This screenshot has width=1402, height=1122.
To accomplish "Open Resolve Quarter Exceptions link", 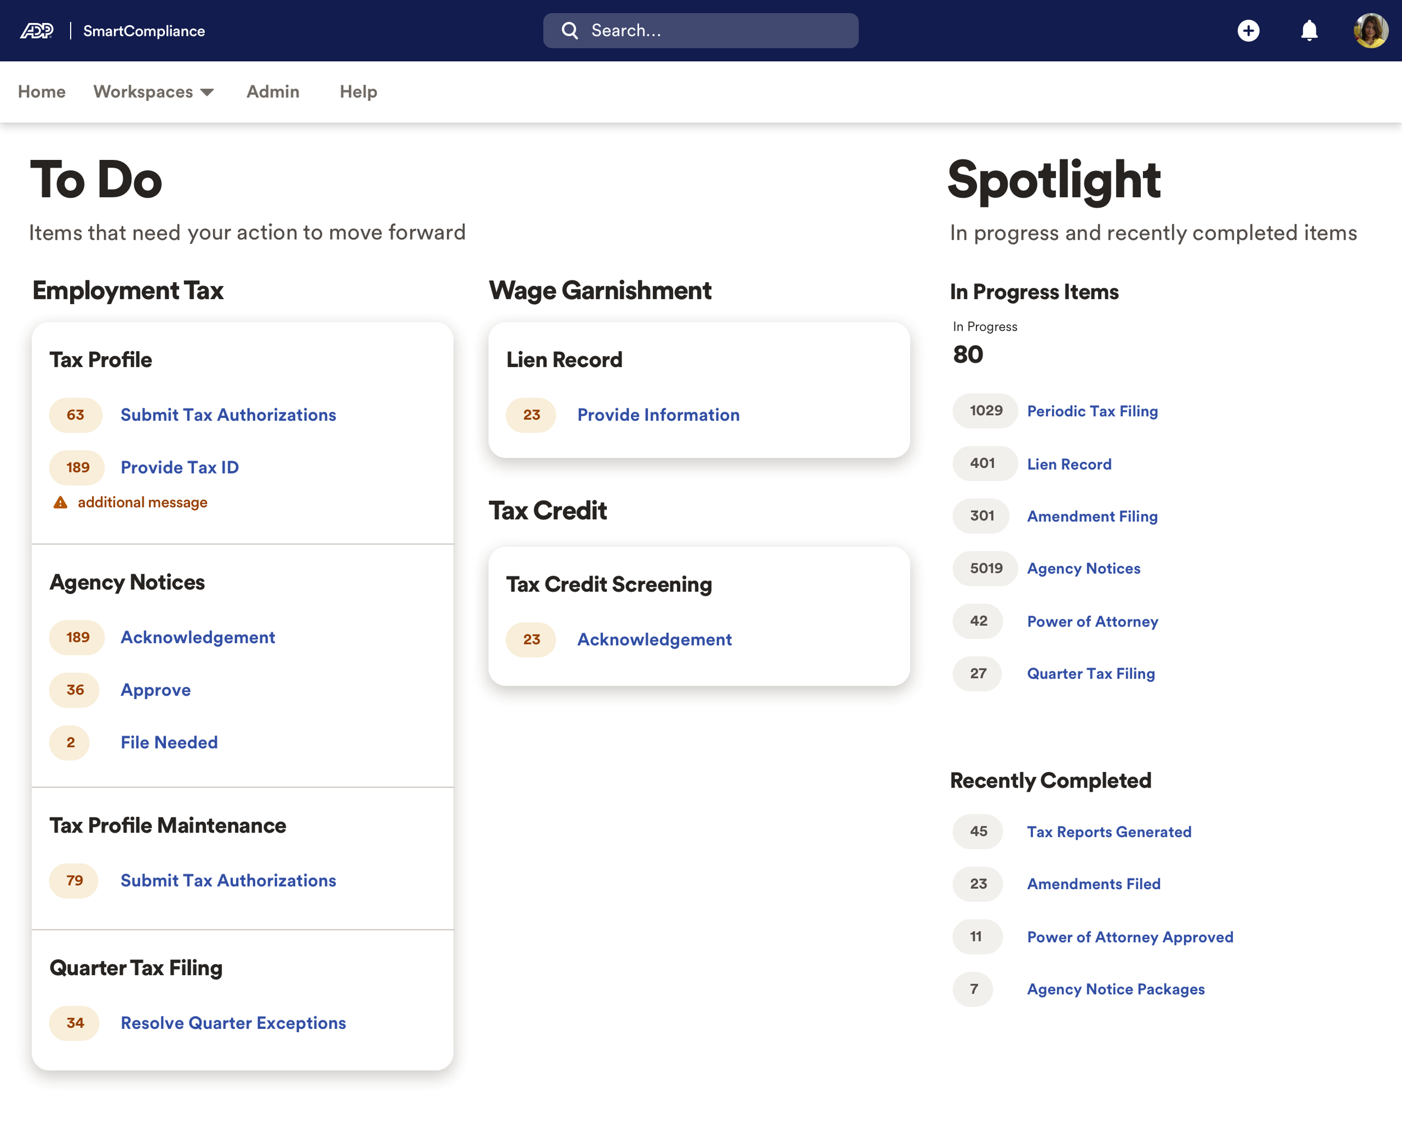I will (x=233, y=1023).
